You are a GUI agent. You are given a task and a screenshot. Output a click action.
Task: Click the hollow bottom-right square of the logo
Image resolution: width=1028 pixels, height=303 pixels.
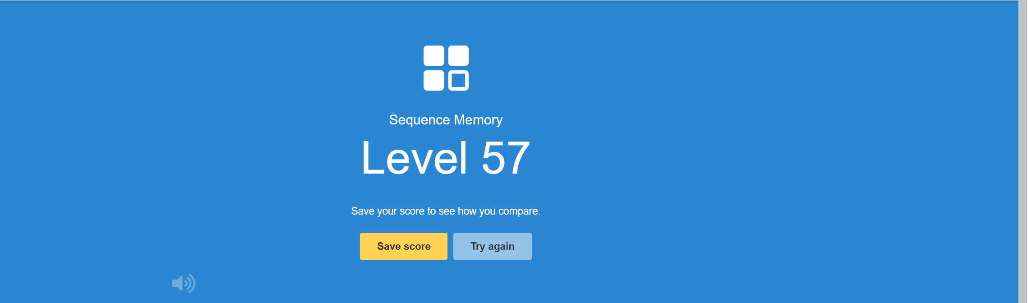coord(458,80)
